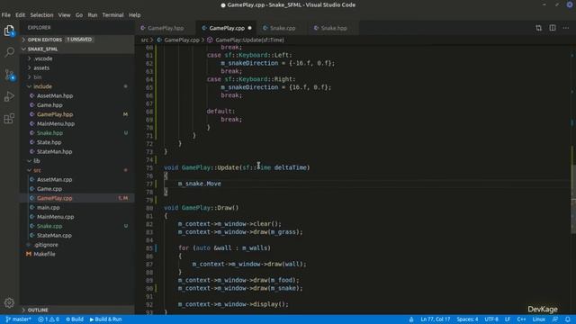
Task: Click the feedback icon in status bar
Action: coord(555,319)
